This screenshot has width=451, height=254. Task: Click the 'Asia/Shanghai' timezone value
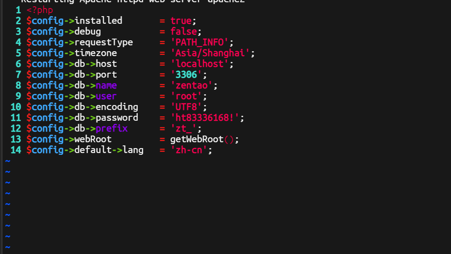tap(210, 53)
